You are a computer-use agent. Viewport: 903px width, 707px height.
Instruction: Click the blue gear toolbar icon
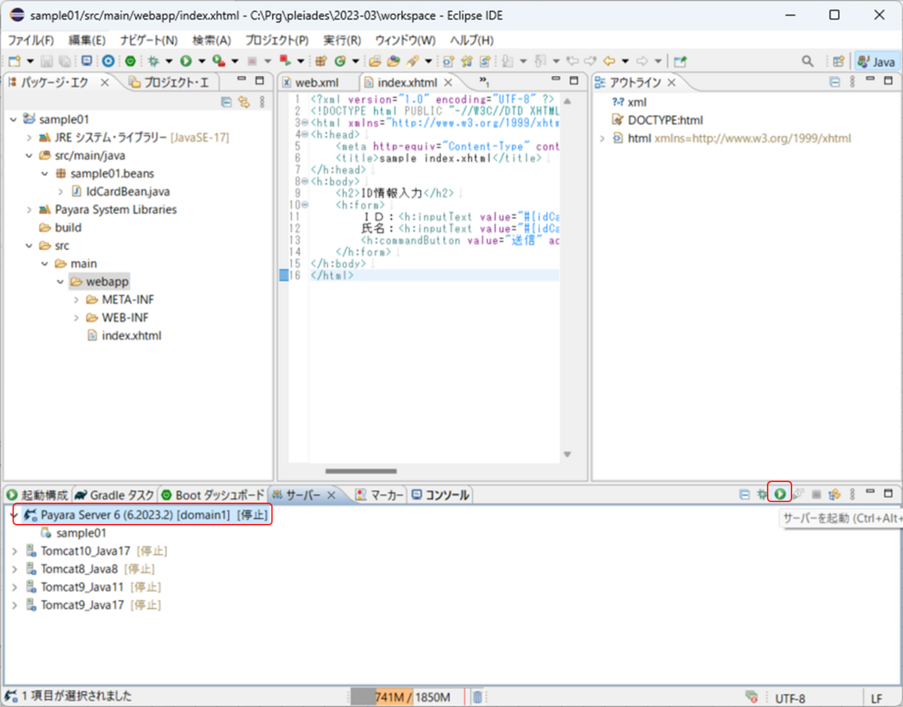pyautogui.click(x=108, y=61)
